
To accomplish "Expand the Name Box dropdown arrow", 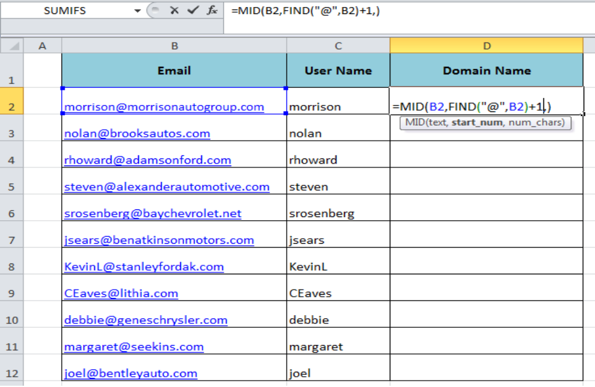I will pos(138,11).
